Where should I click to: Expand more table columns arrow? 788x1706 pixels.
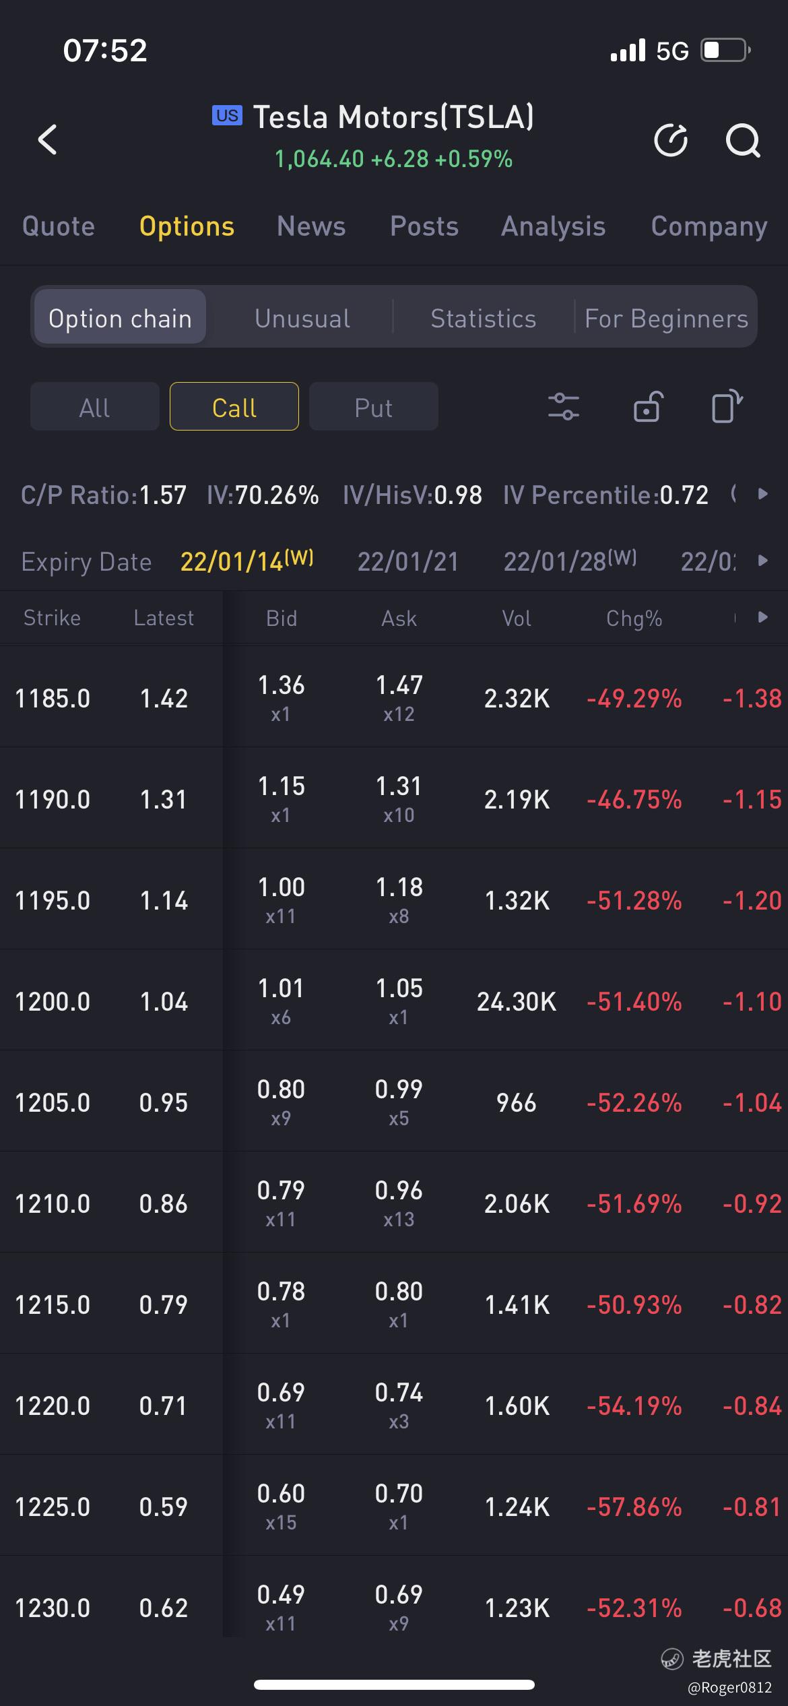[x=762, y=617]
